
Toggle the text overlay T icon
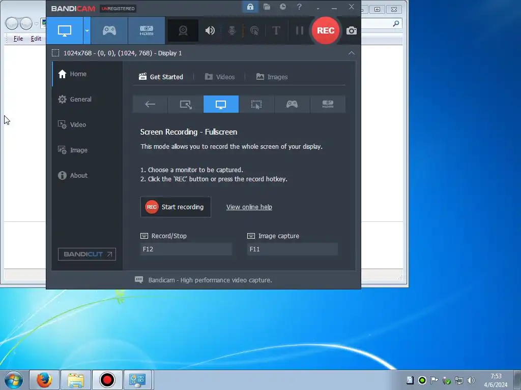276,30
